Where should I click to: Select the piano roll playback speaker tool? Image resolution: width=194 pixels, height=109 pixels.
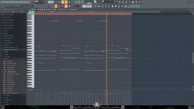[x=55, y=9]
